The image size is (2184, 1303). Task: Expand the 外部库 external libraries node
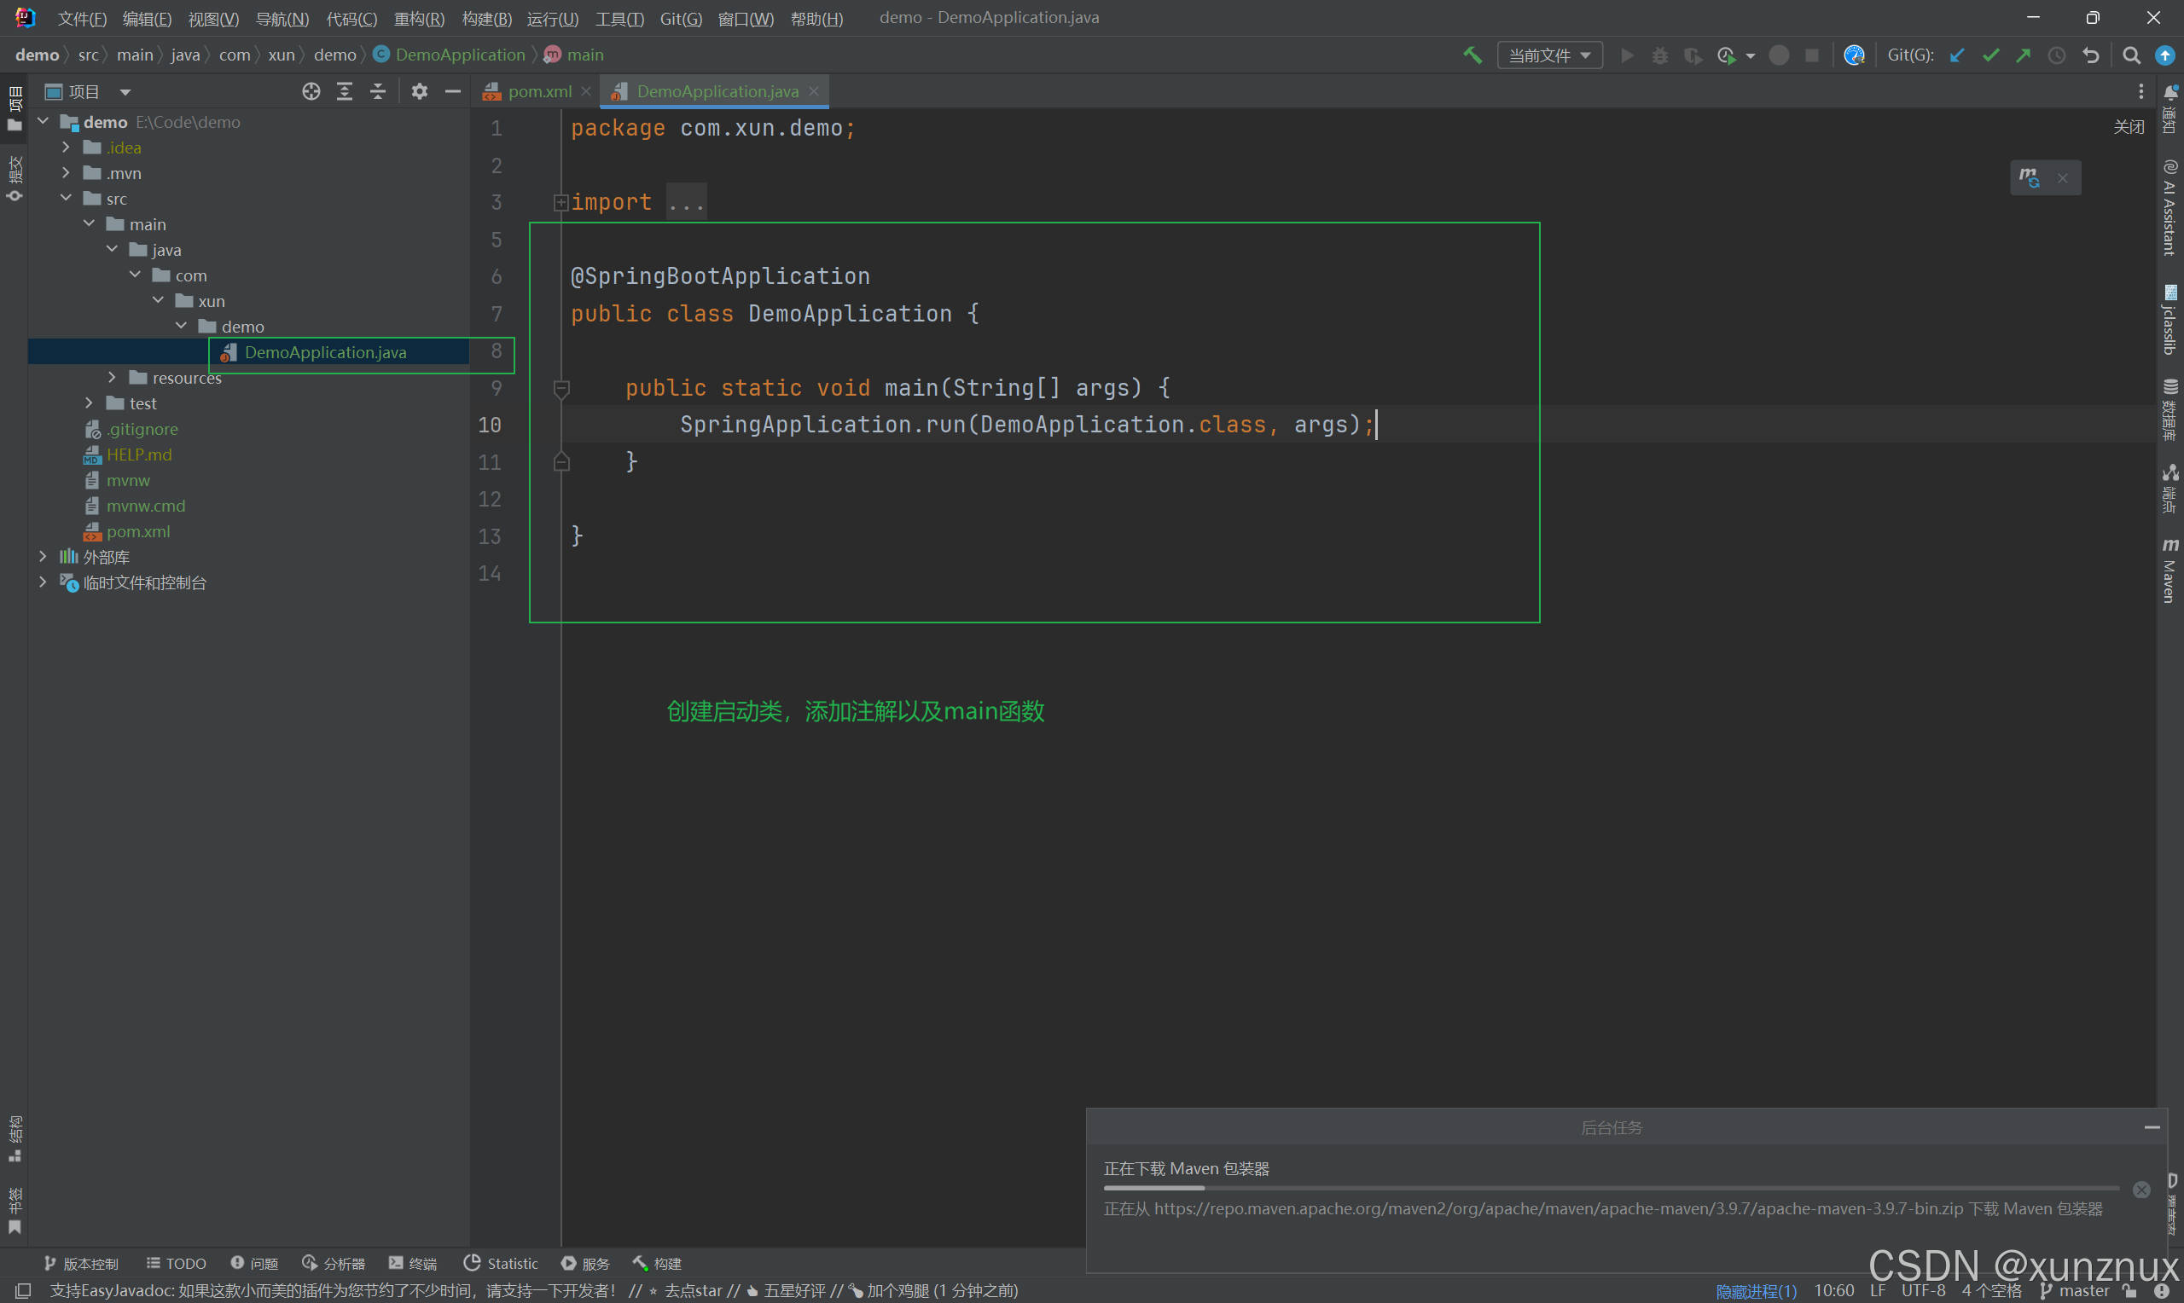pos(42,557)
